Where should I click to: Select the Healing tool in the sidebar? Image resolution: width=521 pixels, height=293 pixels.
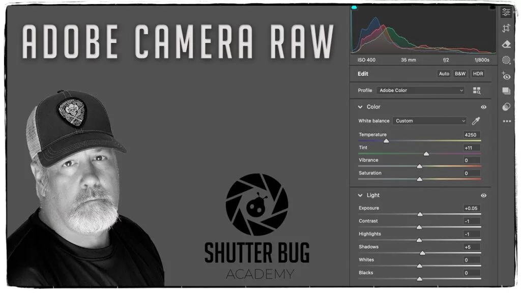(506, 44)
